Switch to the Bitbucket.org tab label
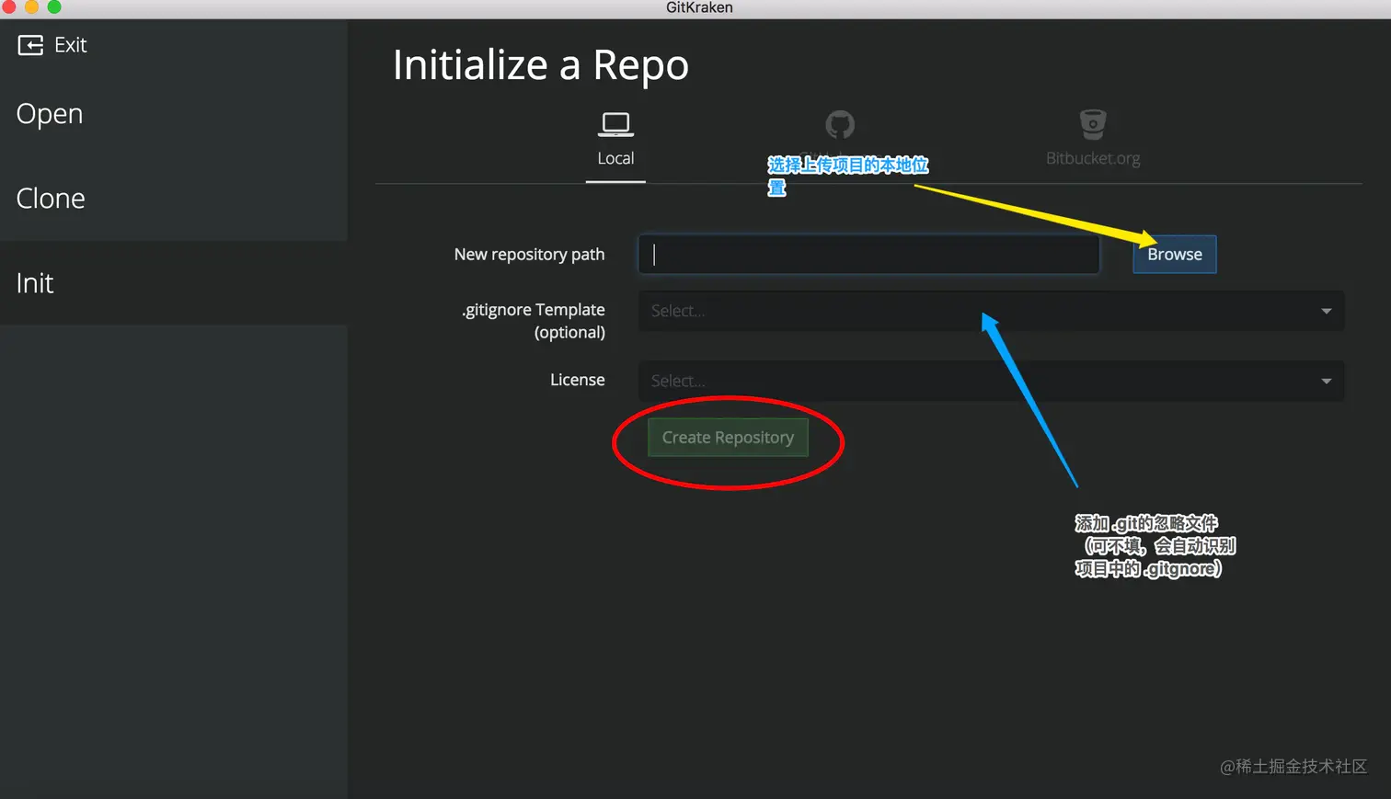Screen dimensions: 1391x799 pyautogui.click(x=1093, y=158)
